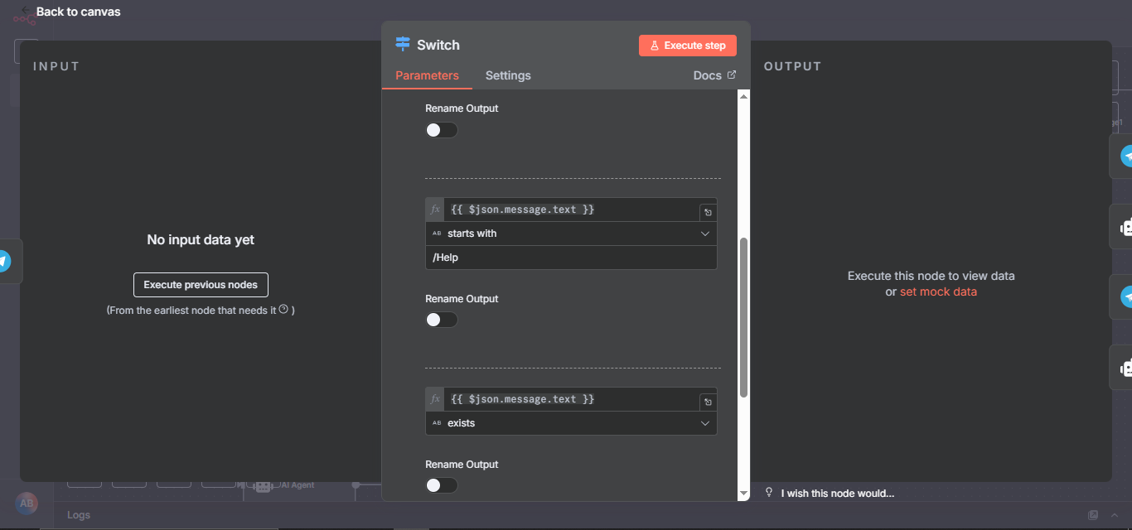Select the Telegram node icon on the left edge
This screenshot has height=530, width=1132.
click(x=4, y=262)
